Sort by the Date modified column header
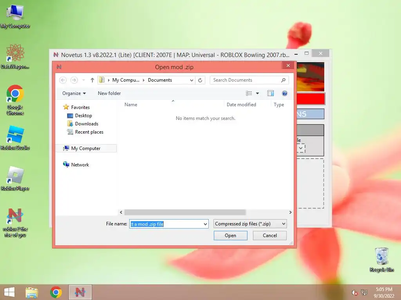 241,105
